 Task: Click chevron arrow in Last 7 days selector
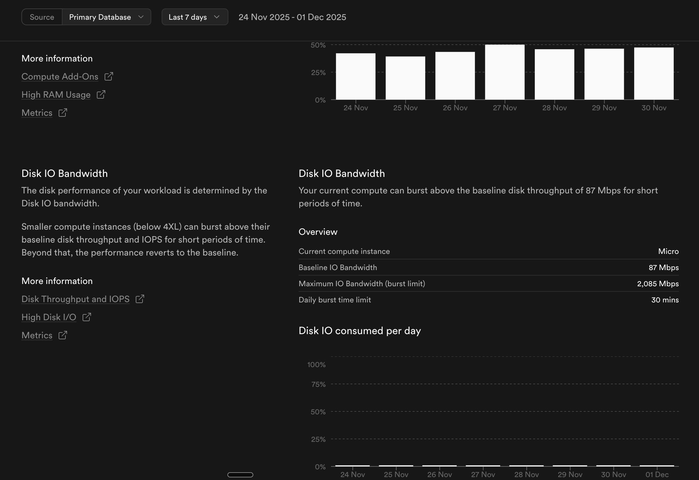pos(217,17)
